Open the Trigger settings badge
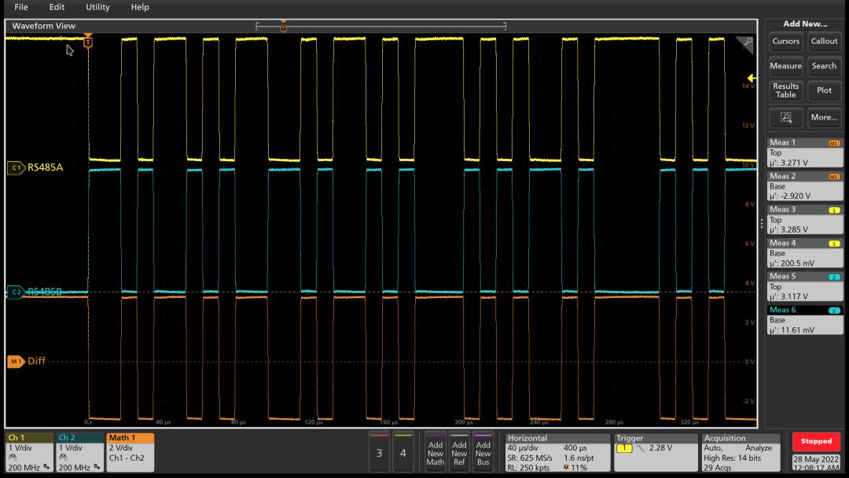849x478 pixels. point(655,452)
